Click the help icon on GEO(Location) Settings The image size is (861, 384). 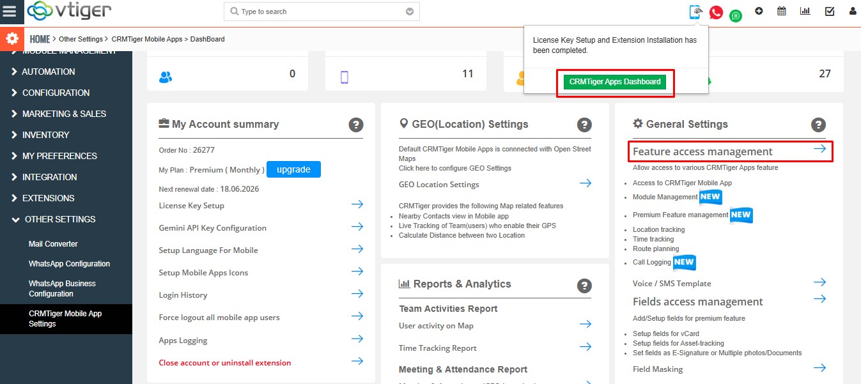click(x=584, y=125)
